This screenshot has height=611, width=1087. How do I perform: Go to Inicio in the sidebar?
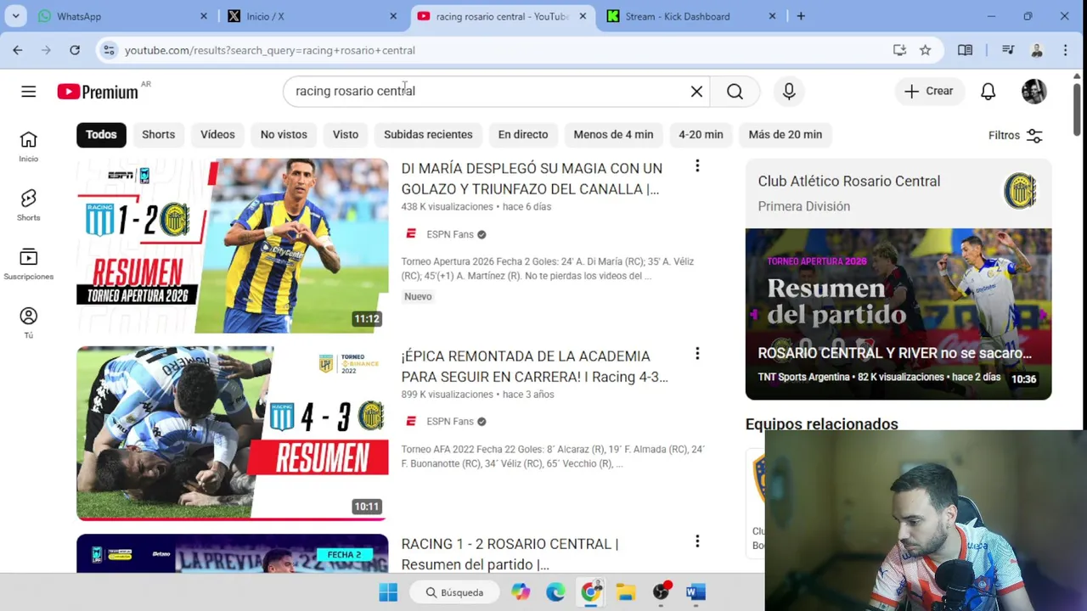tap(28, 146)
